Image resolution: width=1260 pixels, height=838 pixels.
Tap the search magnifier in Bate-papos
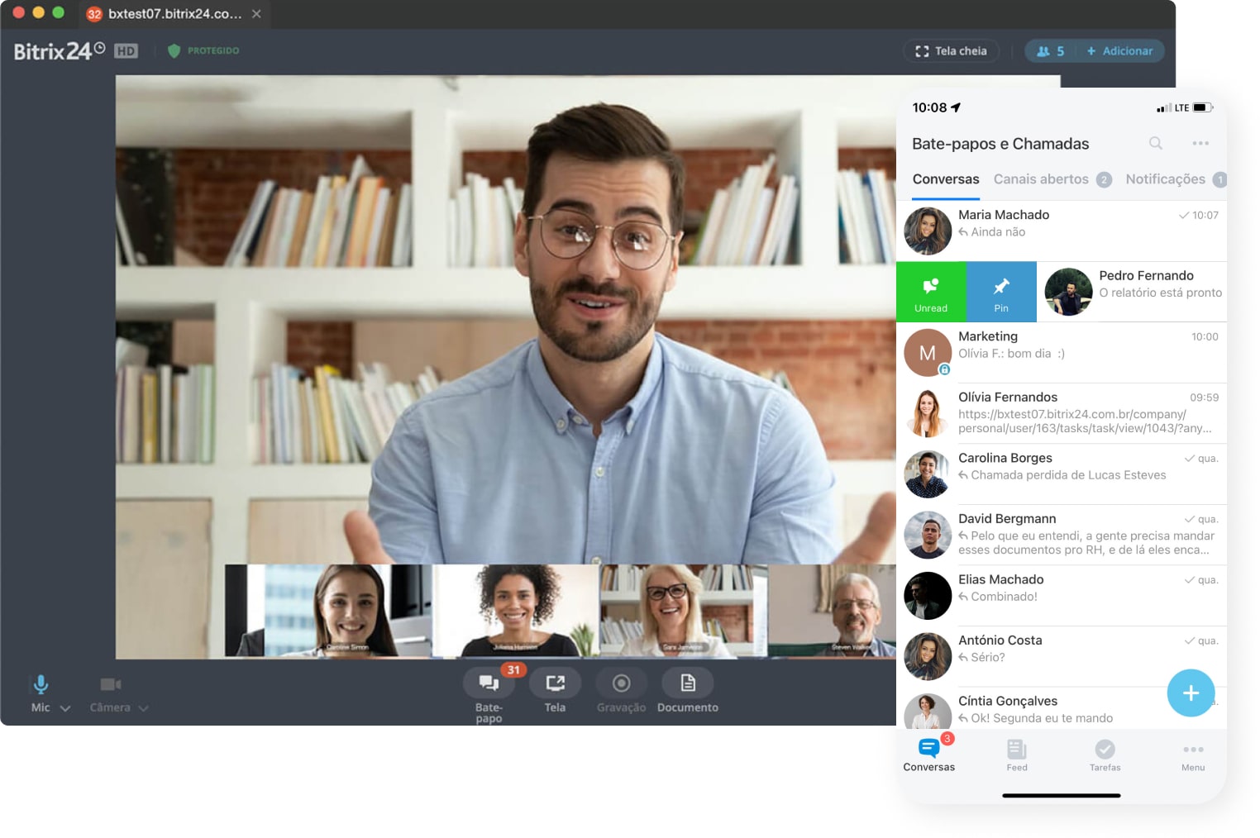(1155, 144)
